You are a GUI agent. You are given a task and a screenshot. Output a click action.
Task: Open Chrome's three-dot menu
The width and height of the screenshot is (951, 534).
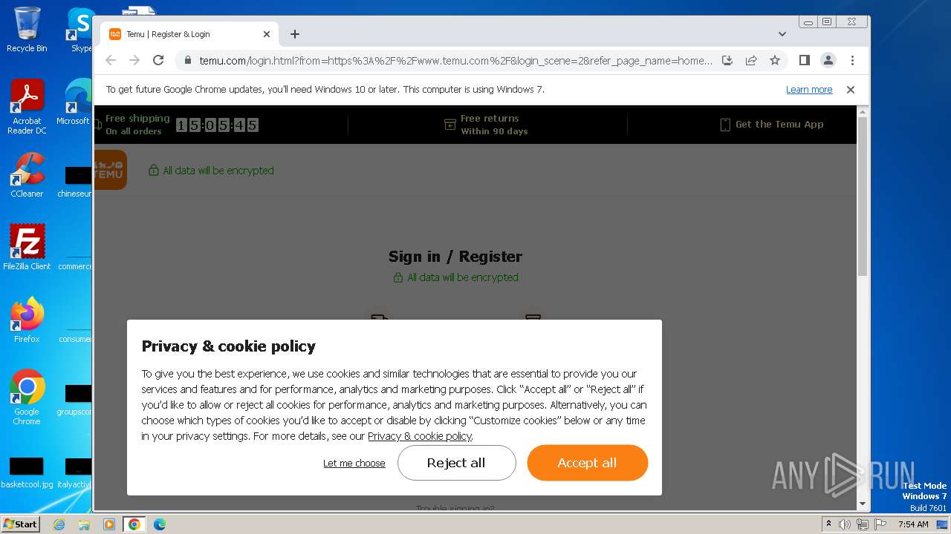[x=852, y=61]
